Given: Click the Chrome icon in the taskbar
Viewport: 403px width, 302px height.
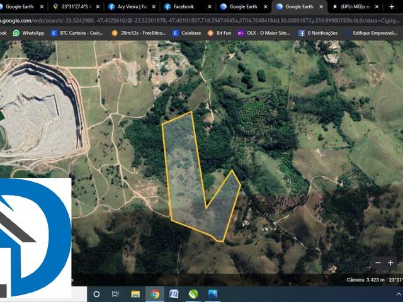Looking at the screenshot, I should 155,294.
